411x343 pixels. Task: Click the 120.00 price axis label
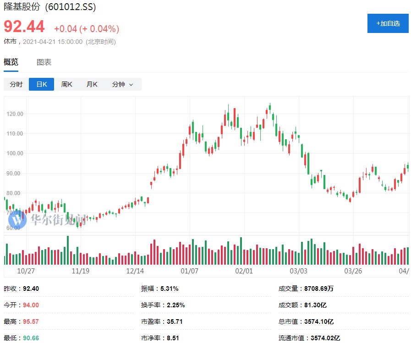pos(15,114)
